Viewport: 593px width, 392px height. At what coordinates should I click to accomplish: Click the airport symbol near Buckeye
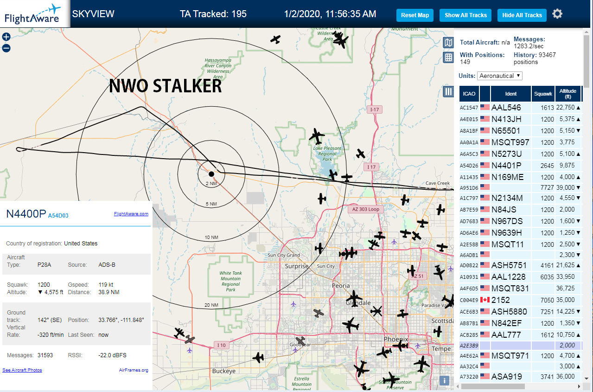tap(190, 350)
